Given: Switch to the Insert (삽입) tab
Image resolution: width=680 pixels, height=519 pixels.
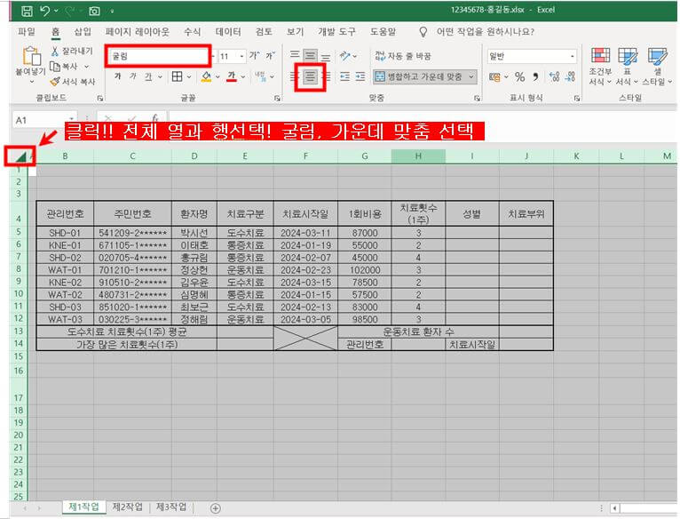Looking at the screenshot, I should 83,32.
